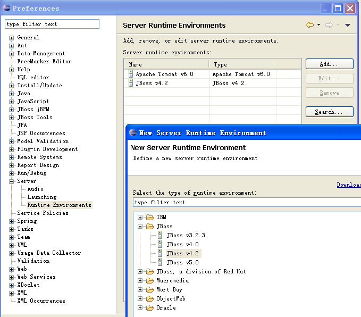The width and height of the screenshot is (361, 317).
Task: Click the ObjectWeb folder icon
Action: click(150, 299)
